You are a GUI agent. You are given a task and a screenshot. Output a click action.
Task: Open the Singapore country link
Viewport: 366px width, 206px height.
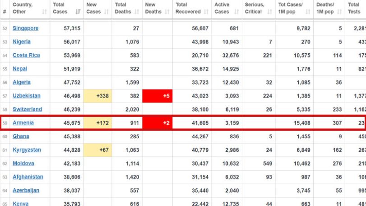pos(25,28)
